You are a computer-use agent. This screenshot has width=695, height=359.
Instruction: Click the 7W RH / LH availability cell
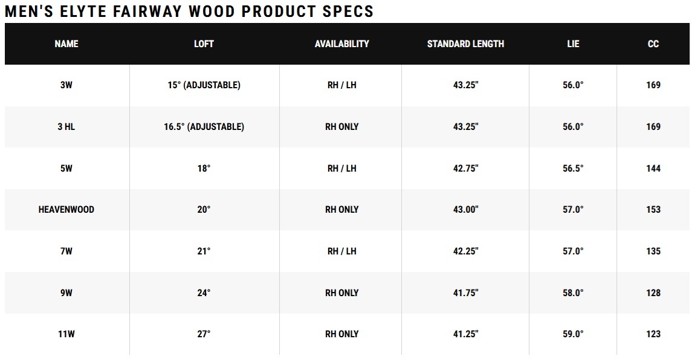(x=341, y=251)
